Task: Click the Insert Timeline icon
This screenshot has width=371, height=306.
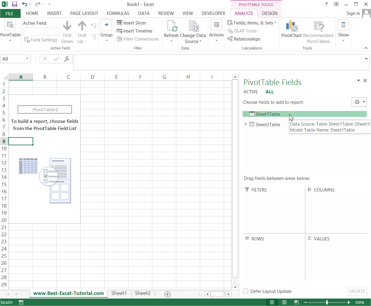Action: pyautogui.click(x=119, y=31)
